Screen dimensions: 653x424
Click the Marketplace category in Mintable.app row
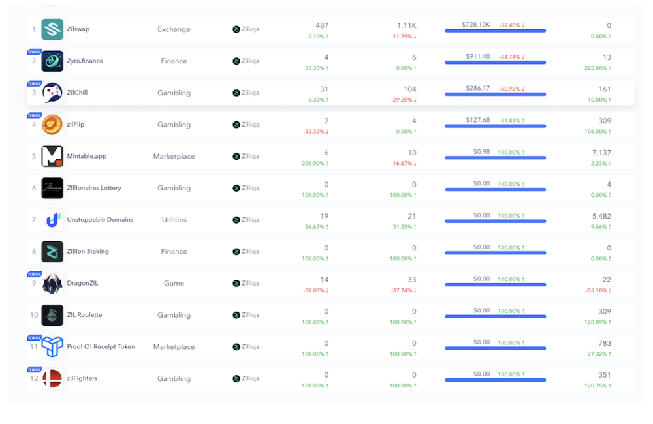[x=174, y=157]
